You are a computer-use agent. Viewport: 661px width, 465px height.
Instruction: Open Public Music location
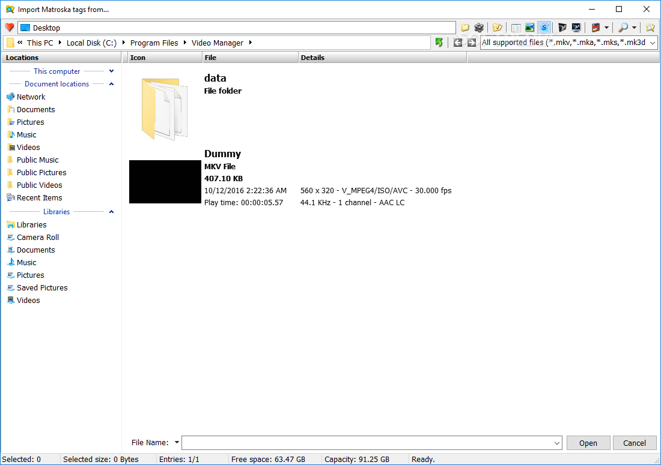tap(32, 160)
